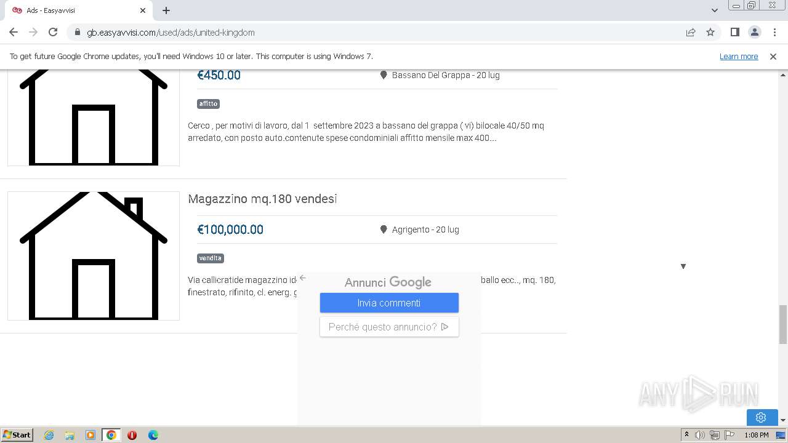Share this page icon in address bar

coord(691,32)
